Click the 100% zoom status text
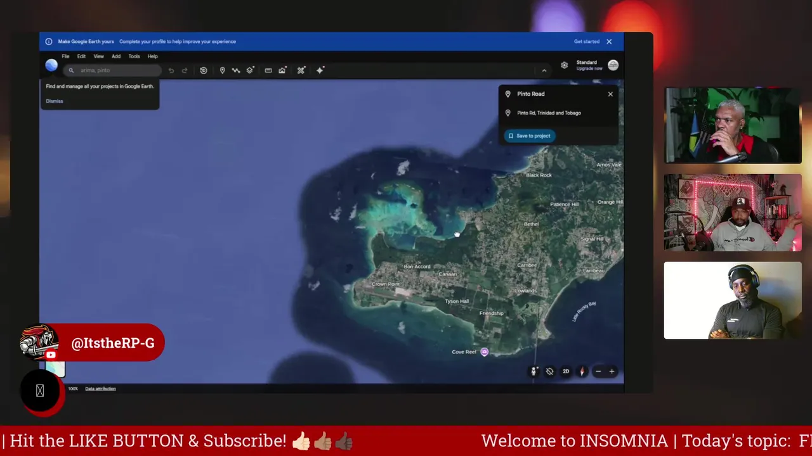812x456 pixels. click(73, 389)
